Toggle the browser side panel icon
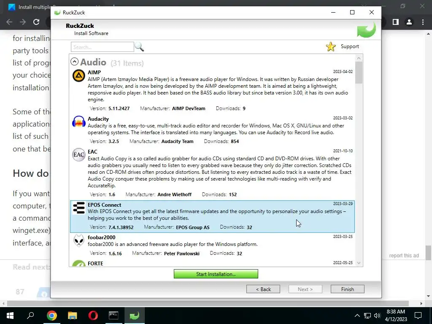This screenshot has height=324, width=432. point(396,22)
